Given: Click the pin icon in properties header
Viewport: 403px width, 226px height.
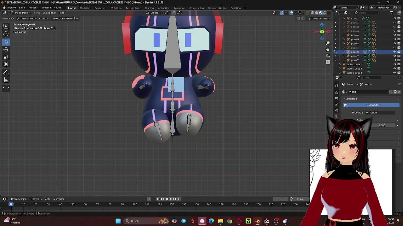Looking at the screenshot, I should point(399,84).
